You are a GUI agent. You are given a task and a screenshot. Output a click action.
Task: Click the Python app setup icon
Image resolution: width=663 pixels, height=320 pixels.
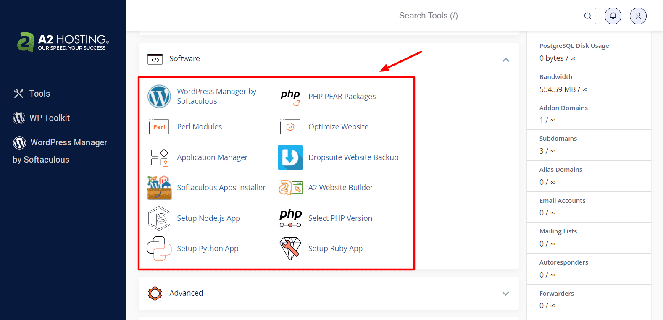tap(159, 249)
